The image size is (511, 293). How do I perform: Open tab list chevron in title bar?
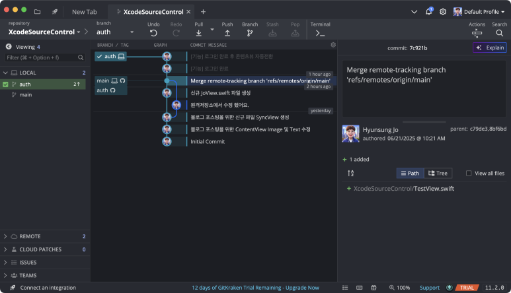point(414,12)
